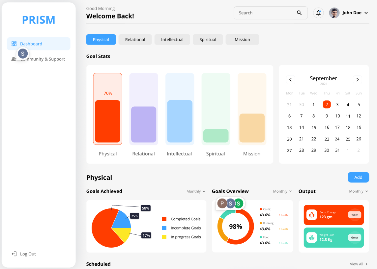Screen dimensions: 377x269
Task: Click the Dashboard grid icon in sidebar
Action: (14, 44)
